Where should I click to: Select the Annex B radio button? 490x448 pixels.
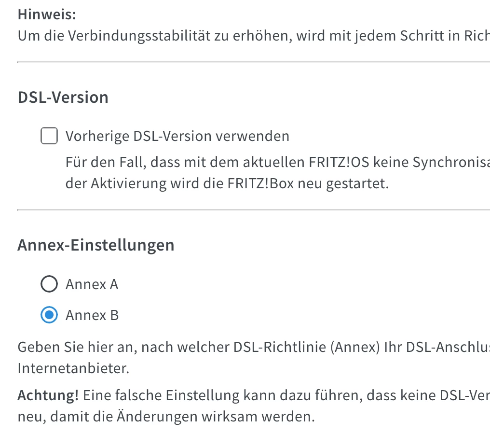click(49, 315)
